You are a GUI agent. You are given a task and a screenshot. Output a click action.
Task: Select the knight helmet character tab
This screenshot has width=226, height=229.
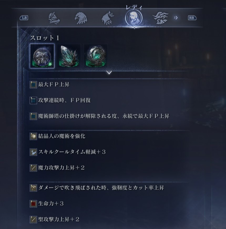point(54,18)
